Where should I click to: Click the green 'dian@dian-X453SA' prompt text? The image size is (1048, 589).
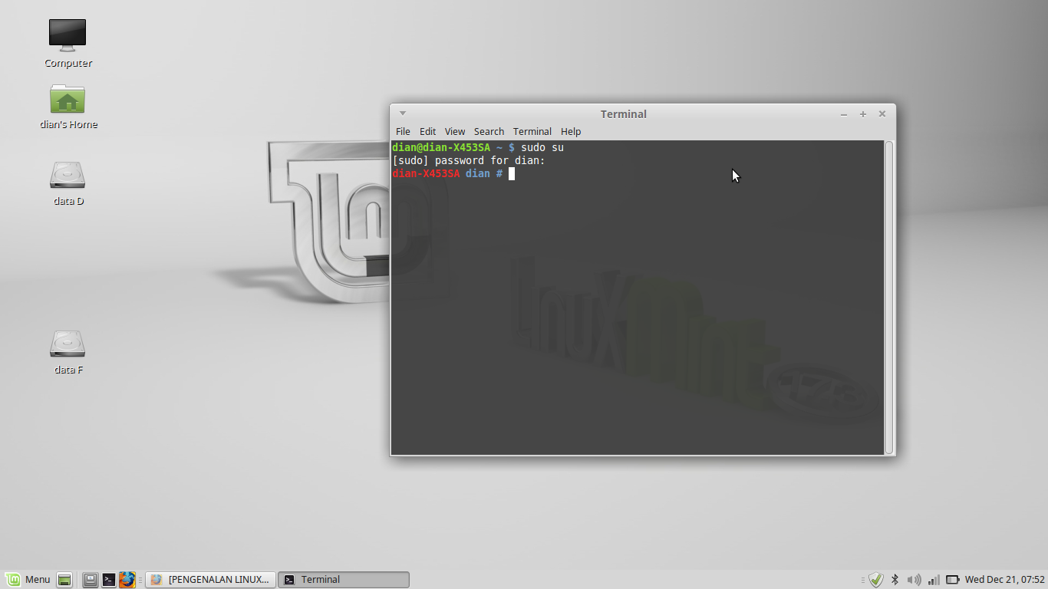coord(441,147)
